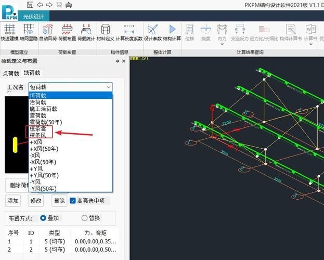324x260 pixels.
Task: Open 荷载布置 load layout tool
Action: [x=67, y=32]
